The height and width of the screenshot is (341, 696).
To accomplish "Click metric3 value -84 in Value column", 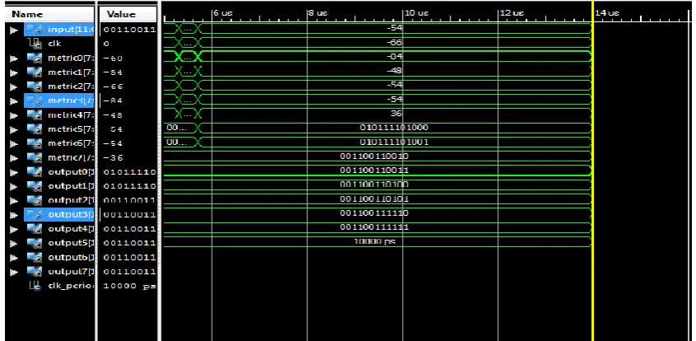I will point(113,100).
